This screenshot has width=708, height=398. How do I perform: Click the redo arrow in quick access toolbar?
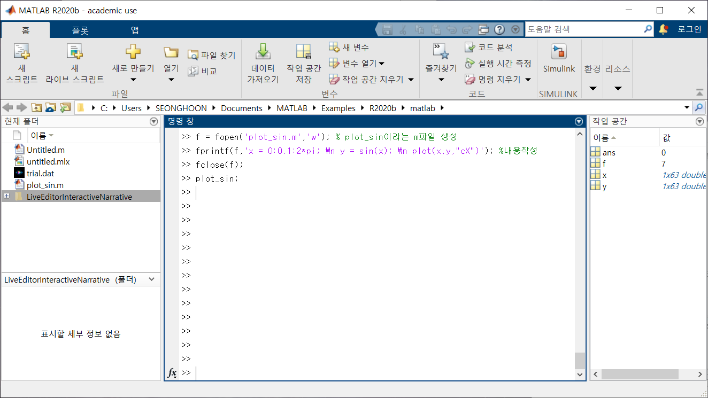pos(467,29)
